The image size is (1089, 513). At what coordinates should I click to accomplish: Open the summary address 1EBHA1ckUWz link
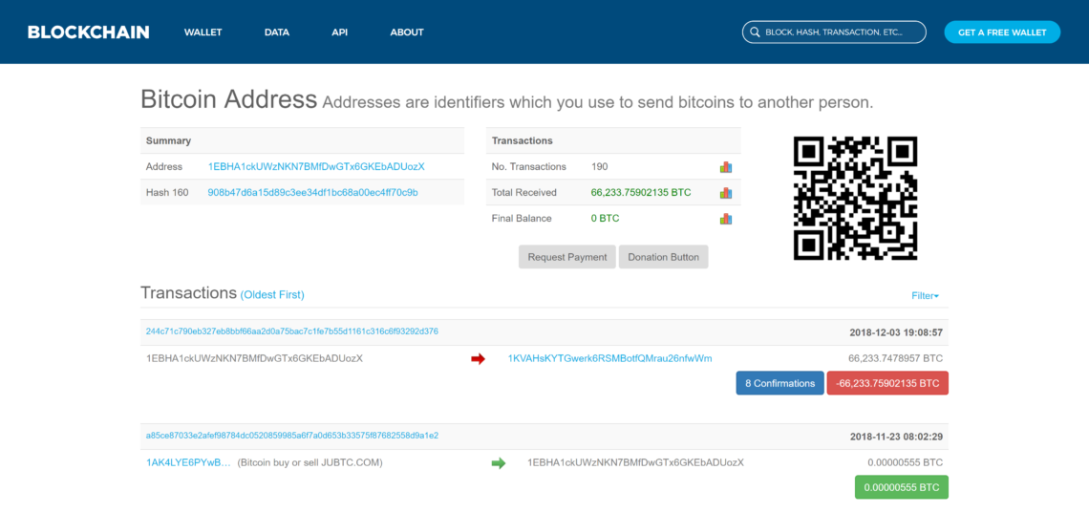(316, 166)
